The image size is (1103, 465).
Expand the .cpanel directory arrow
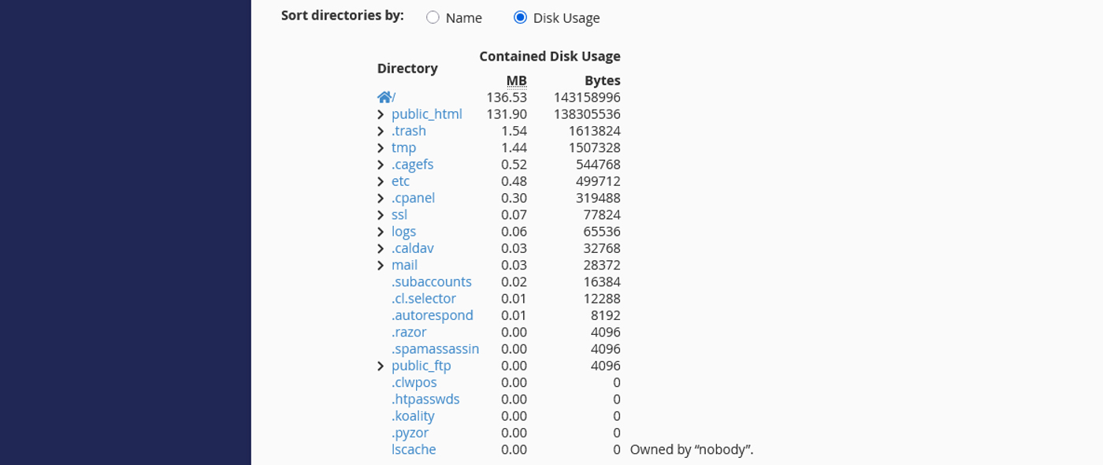(x=381, y=199)
